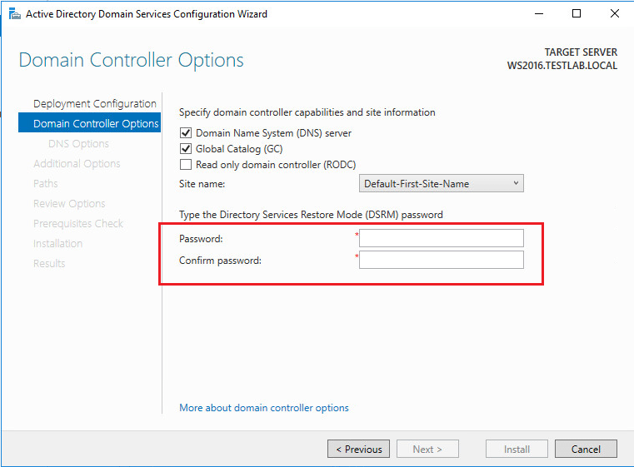The image size is (634, 467).
Task: Go to the Deployment Configuration step
Action: click(x=94, y=104)
